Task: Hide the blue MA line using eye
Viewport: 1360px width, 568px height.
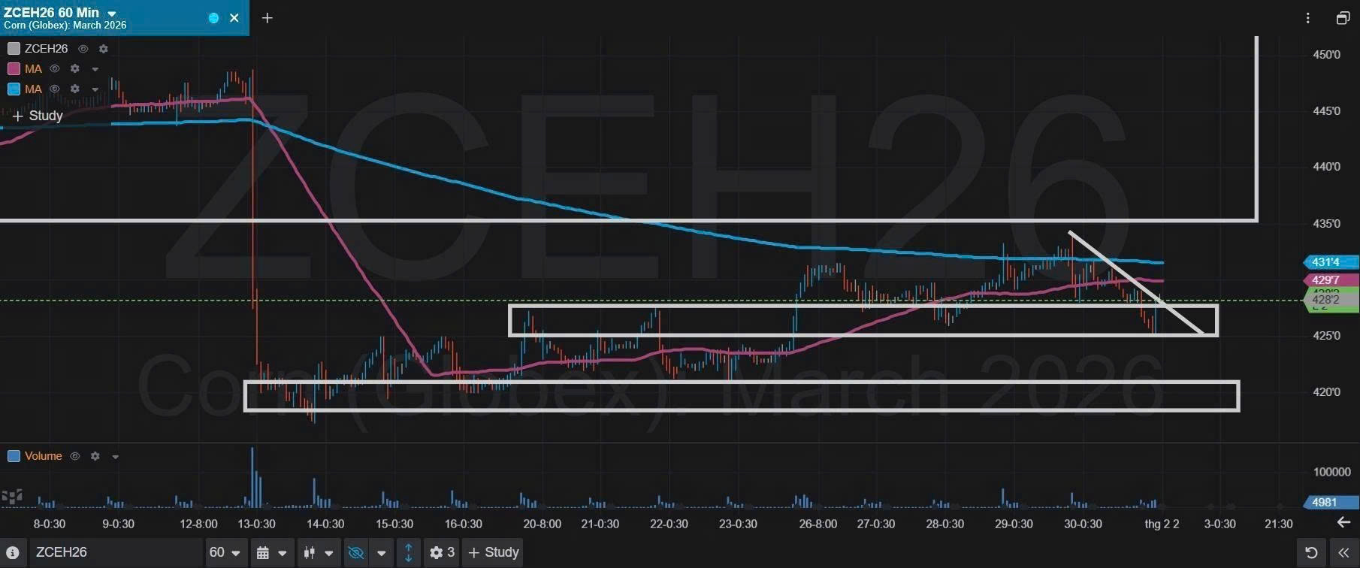Action: coord(55,89)
